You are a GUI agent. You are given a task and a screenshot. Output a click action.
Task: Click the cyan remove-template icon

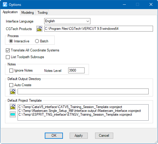tap(13, 114)
